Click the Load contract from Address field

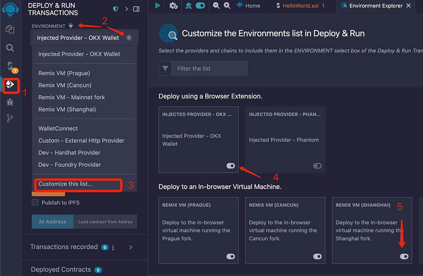coord(105,222)
